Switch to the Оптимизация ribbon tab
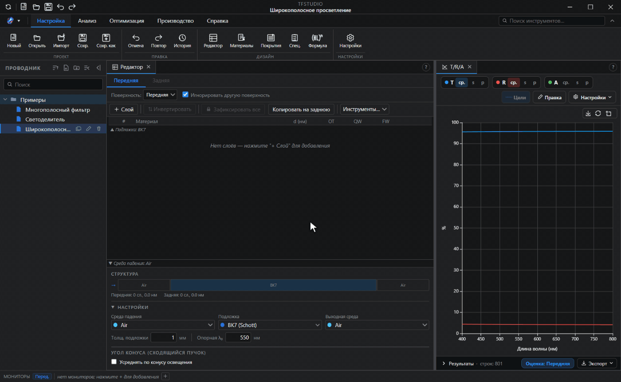The width and height of the screenshot is (621, 382). [x=126, y=21]
